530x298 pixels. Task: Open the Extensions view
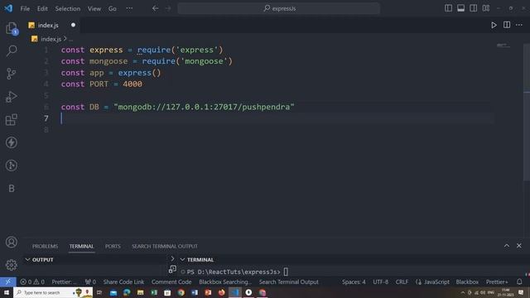click(11, 119)
